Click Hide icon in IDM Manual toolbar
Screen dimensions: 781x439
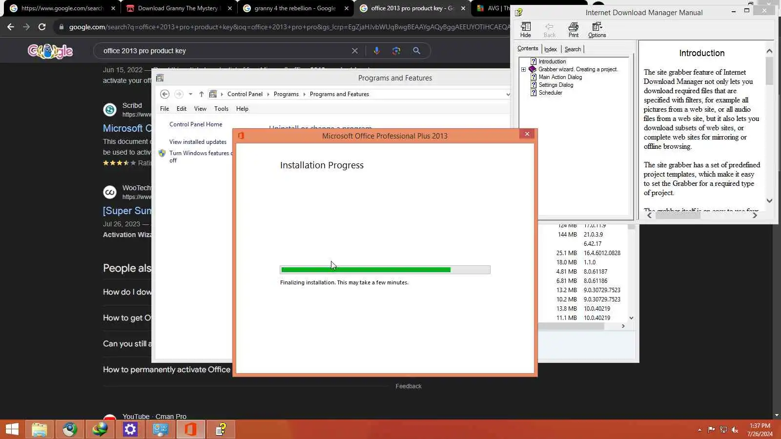[526, 30]
